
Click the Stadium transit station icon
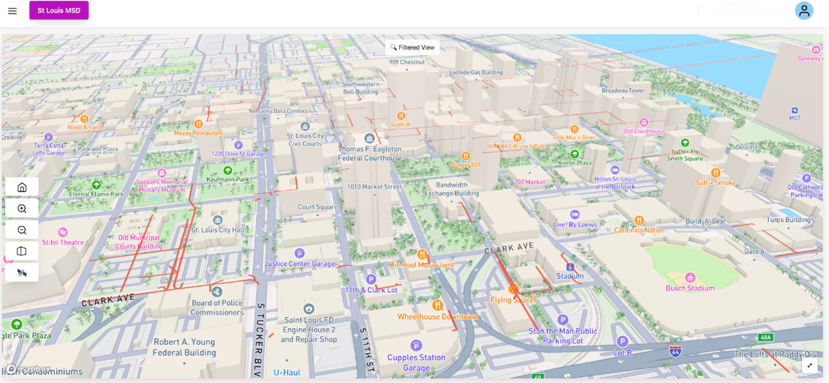click(570, 267)
